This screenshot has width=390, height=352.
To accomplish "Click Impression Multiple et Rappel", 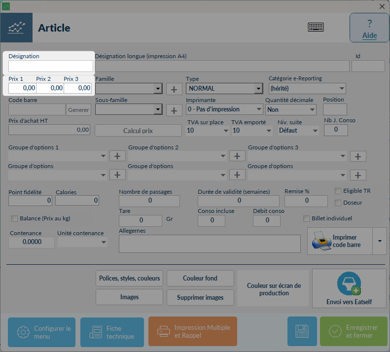I will [x=193, y=331].
